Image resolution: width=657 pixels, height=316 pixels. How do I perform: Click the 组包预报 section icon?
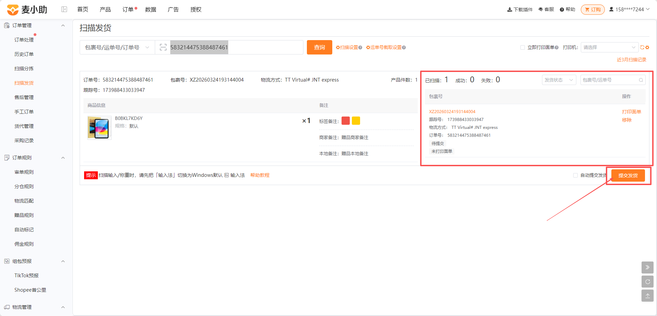[7, 261]
